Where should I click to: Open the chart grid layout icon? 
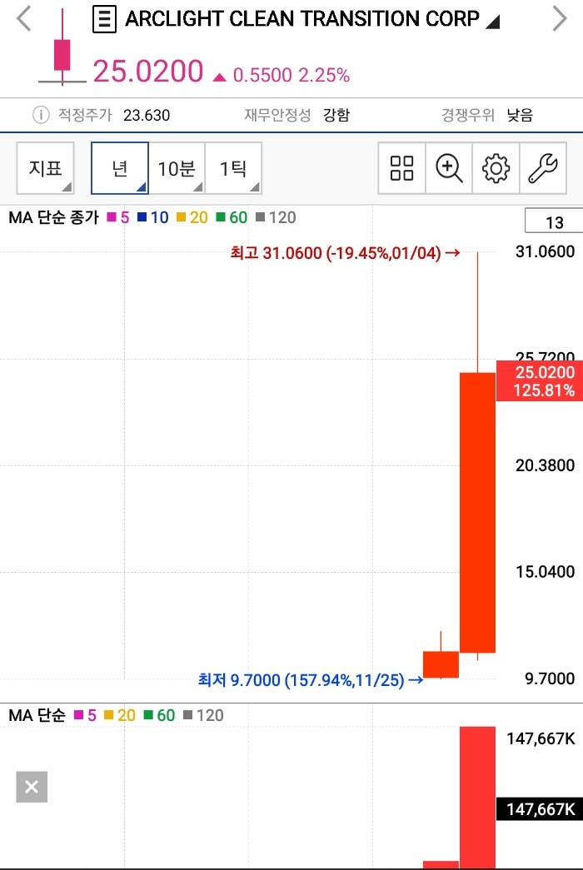pyautogui.click(x=402, y=168)
